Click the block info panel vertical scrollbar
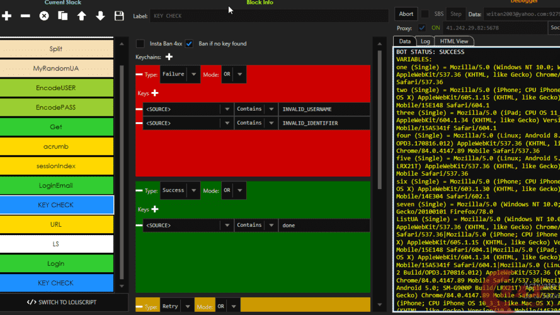Screen dimensions: 560x315 (x=379, y=113)
